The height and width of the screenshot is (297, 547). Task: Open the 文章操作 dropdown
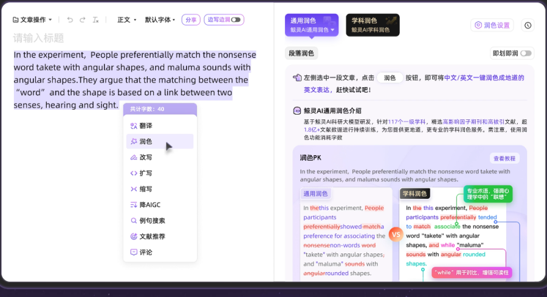[32, 20]
